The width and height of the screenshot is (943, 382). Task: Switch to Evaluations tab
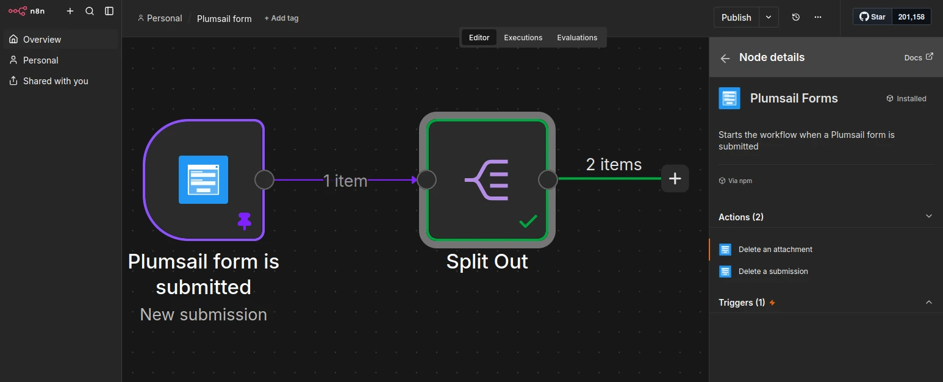(x=577, y=37)
